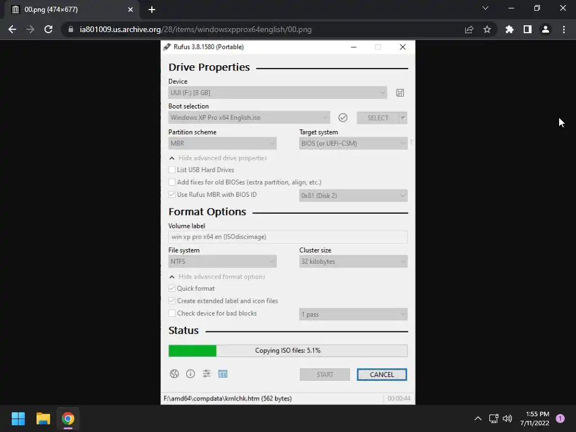Click the save device image disk icon
The width and height of the screenshot is (576, 432).
(x=400, y=93)
